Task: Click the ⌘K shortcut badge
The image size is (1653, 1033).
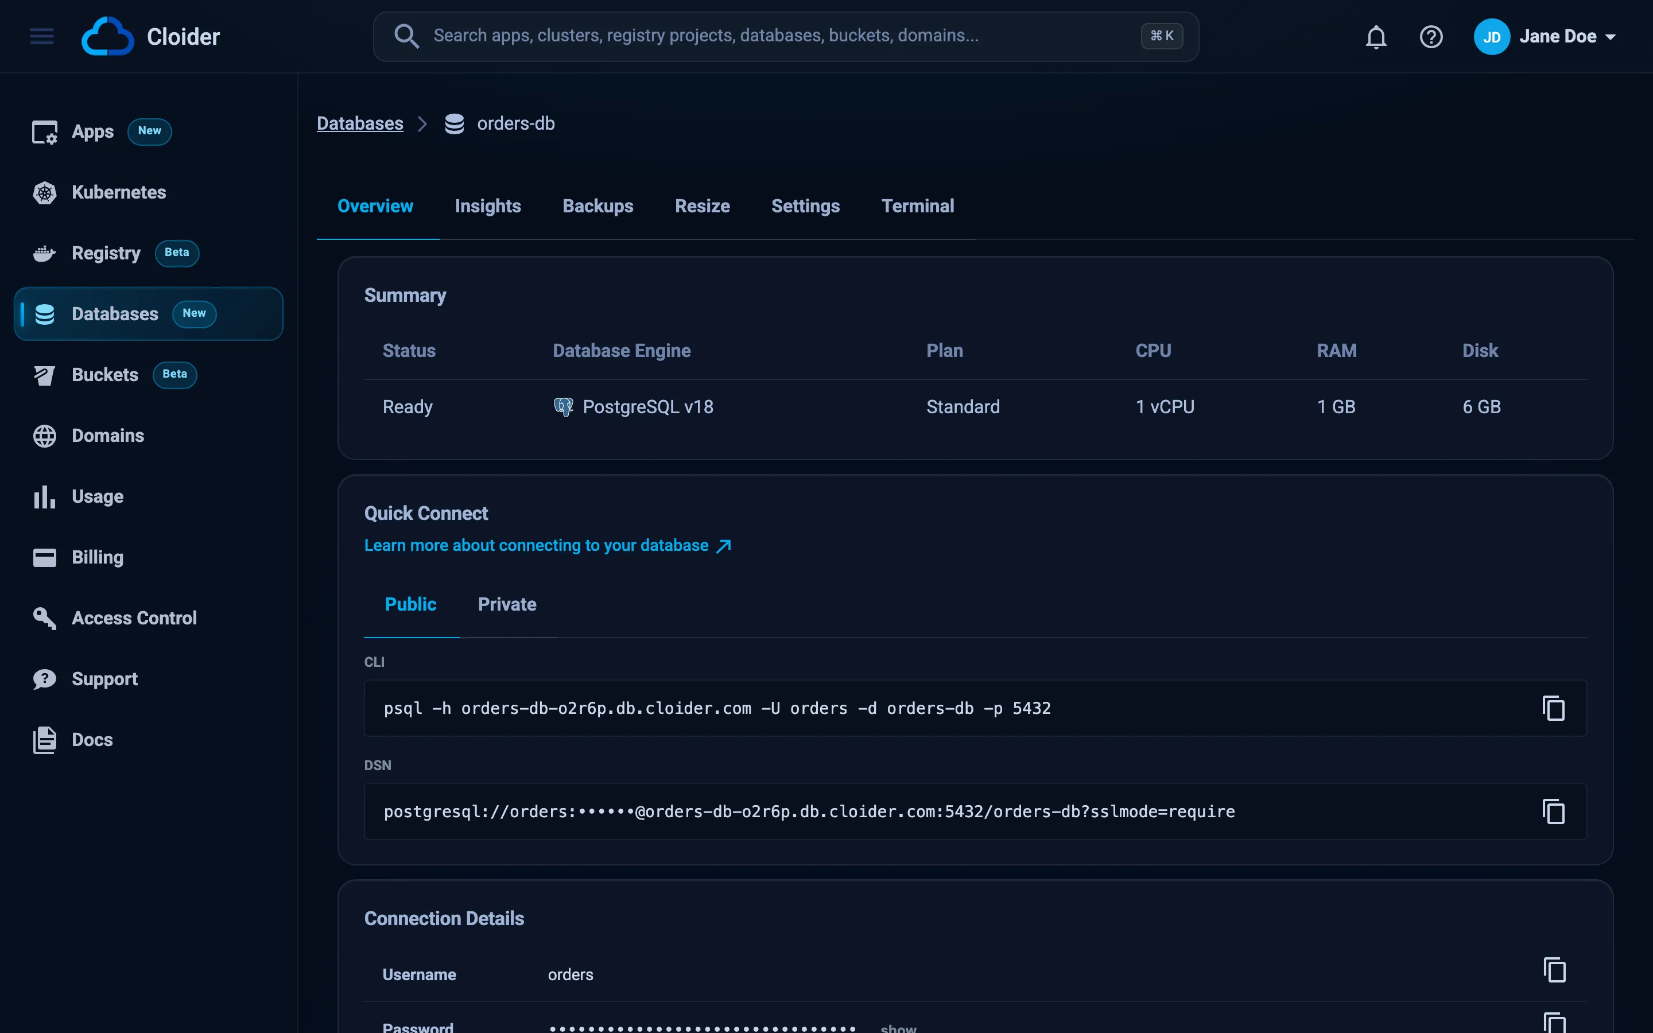Action: pyautogui.click(x=1162, y=36)
